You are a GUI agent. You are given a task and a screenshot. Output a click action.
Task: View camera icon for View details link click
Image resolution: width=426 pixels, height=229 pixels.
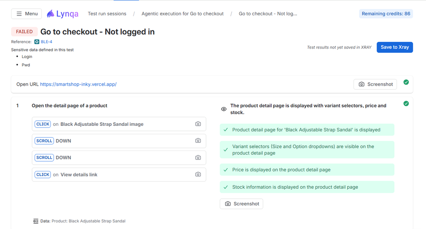click(198, 174)
